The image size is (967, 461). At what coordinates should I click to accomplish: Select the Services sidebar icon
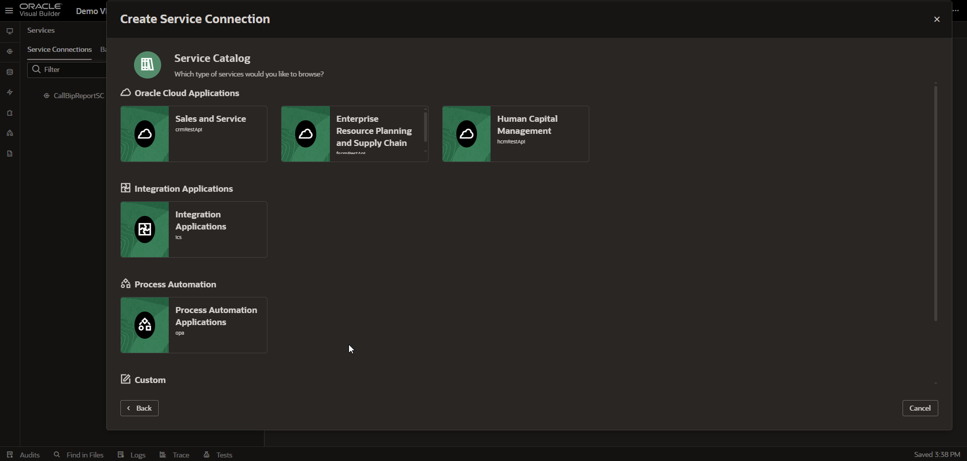[x=10, y=51]
